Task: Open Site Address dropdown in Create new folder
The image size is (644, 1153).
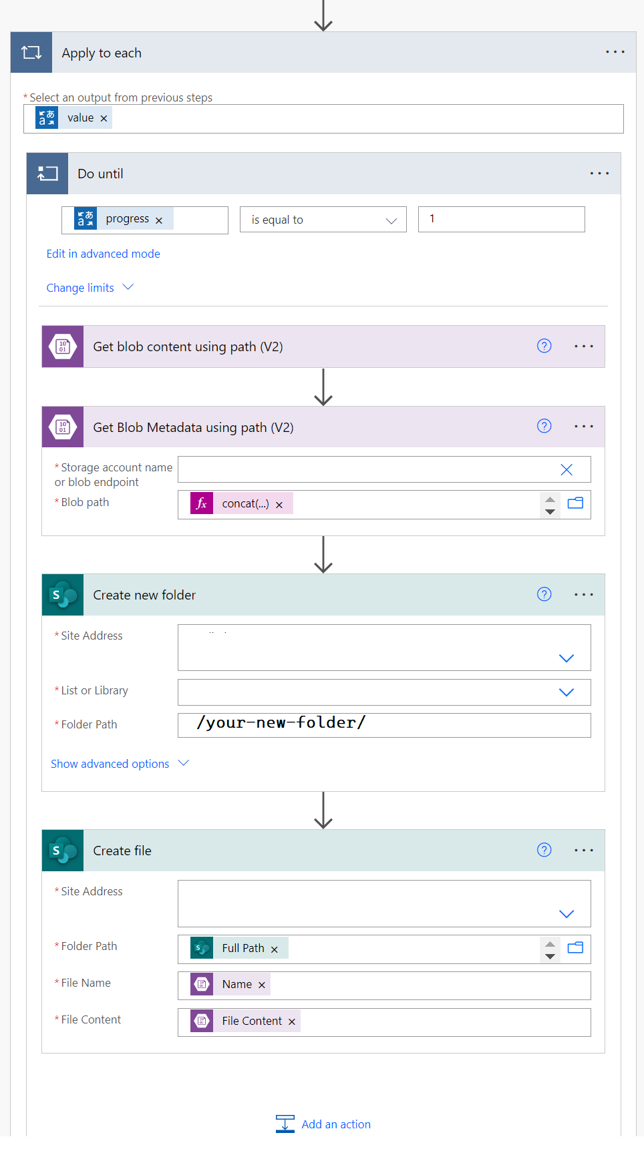Action: tap(567, 658)
